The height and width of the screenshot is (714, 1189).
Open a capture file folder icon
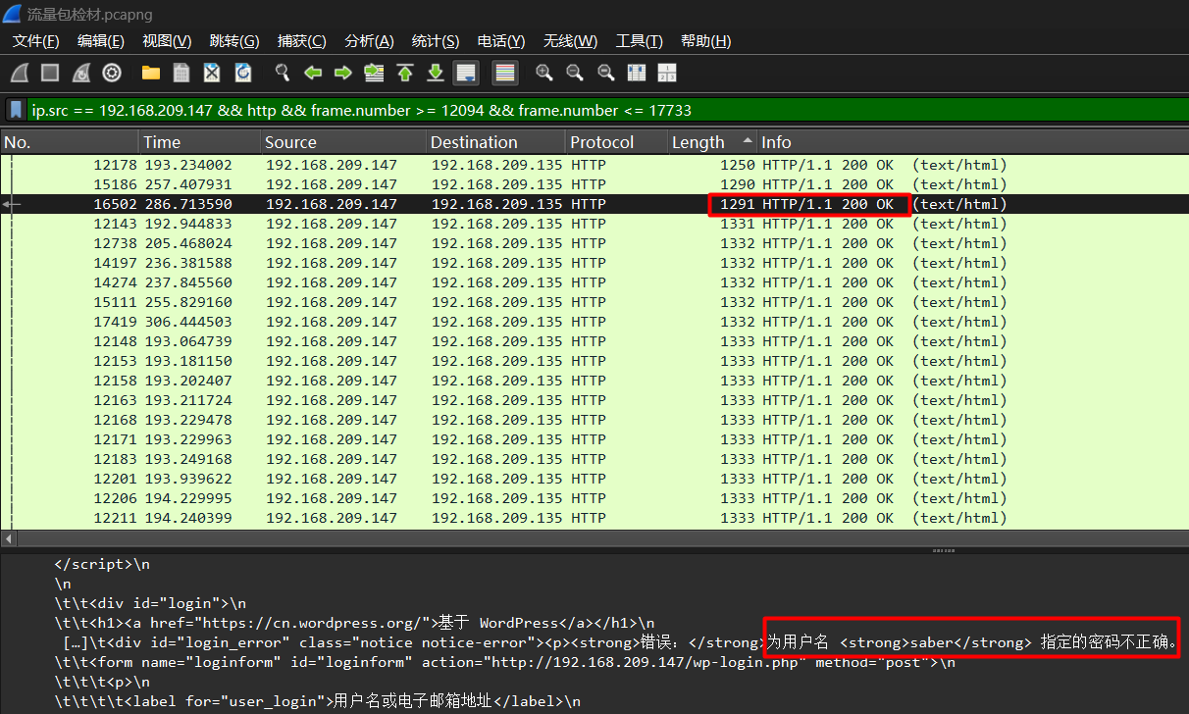pyautogui.click(x=151, y=73)
